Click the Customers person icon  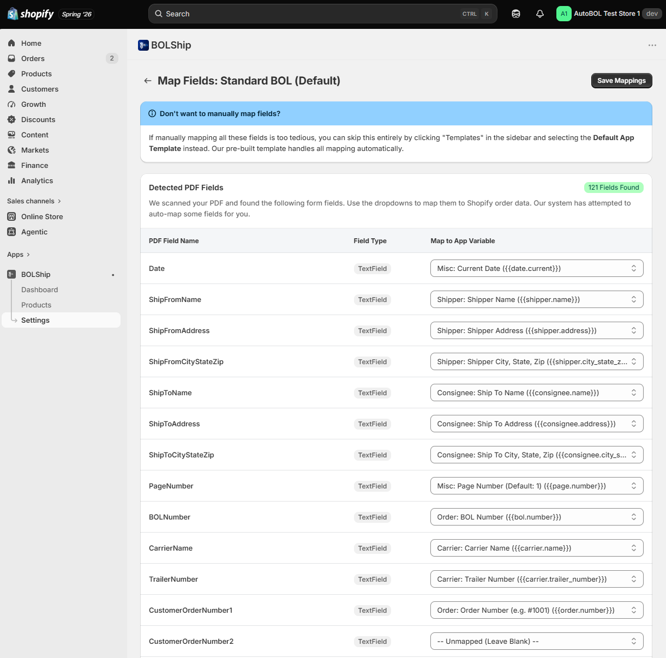coord(11,89)
